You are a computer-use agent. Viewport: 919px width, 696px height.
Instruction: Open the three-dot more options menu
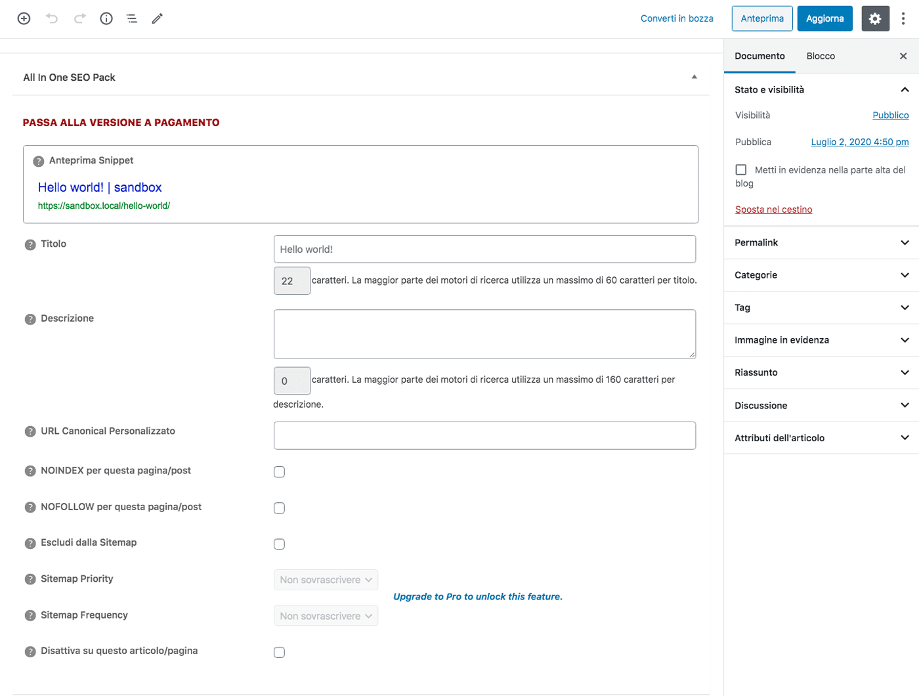point(903,18)
